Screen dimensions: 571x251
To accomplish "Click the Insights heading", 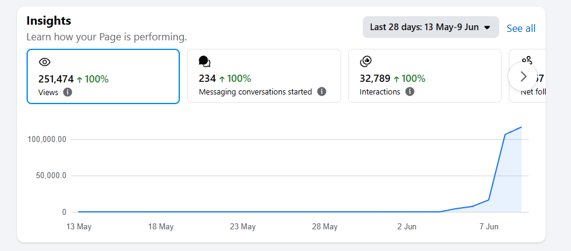I will tap(49, 20).
